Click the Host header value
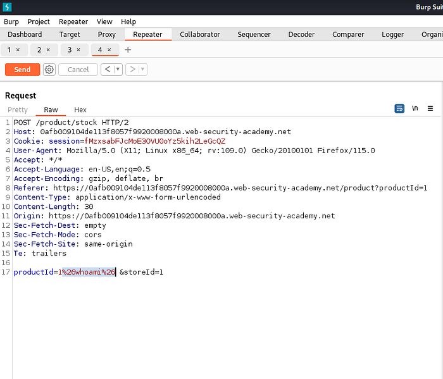443x379 pixels. 165,132
